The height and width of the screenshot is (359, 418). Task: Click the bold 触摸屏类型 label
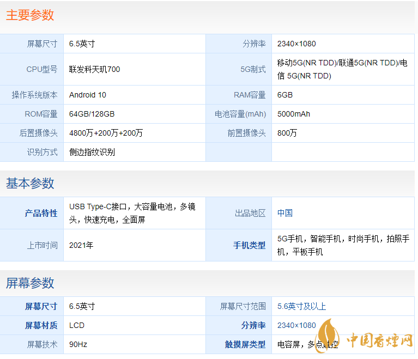pyautogui.click(x=245, y=344)
